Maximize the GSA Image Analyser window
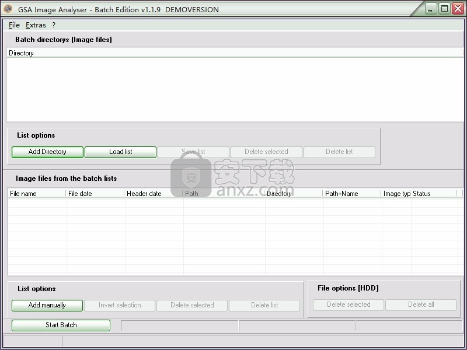 [x=444, y=9]
